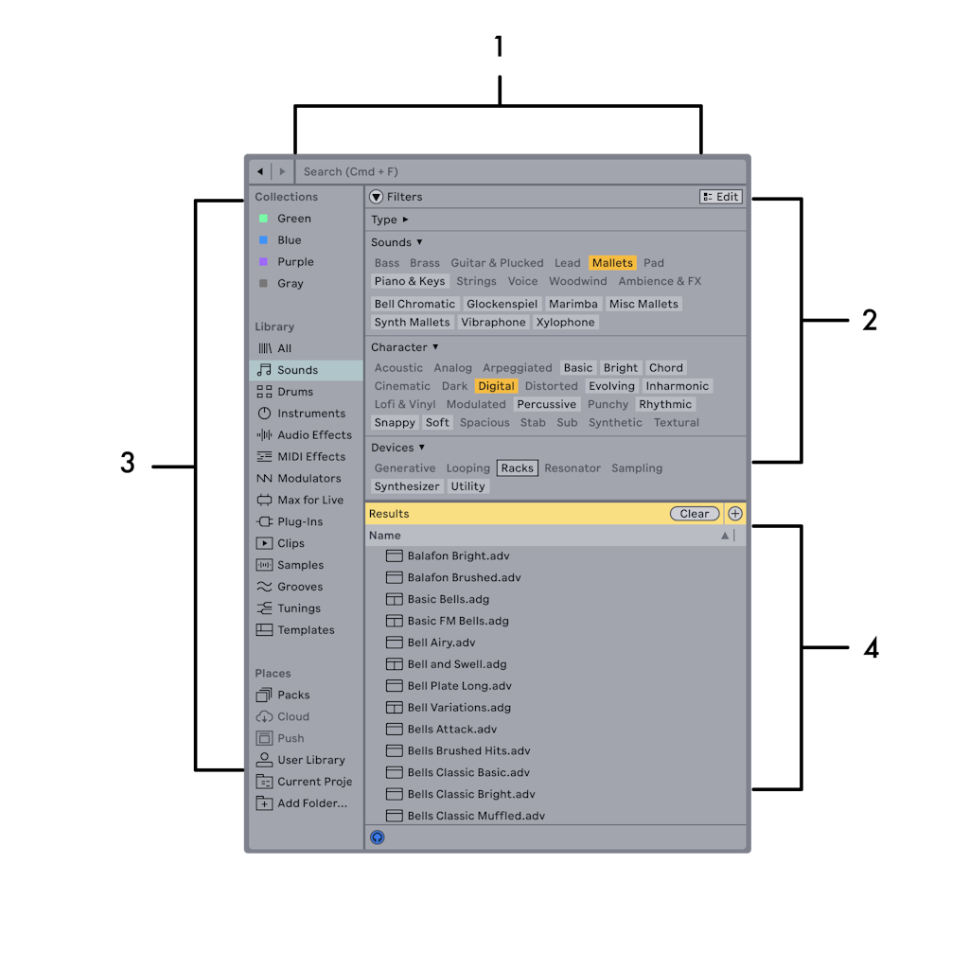The image size is (969, 969).
Task: Disable the Racks device filter
Action: pyautogui.click(x=517, y=467)
